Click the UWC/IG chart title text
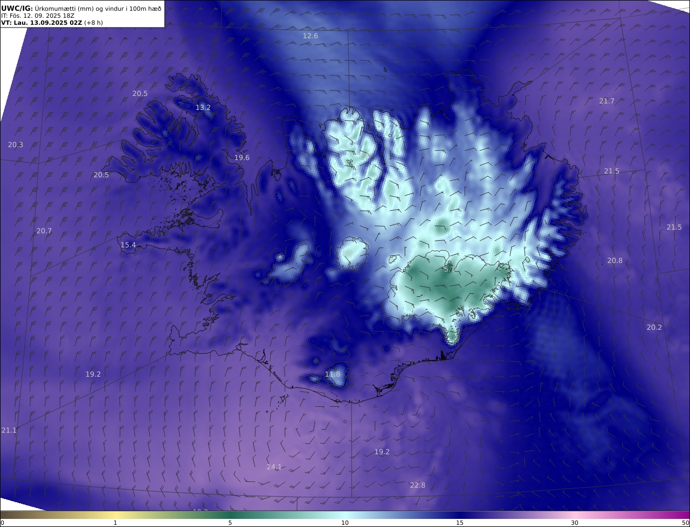Screen dimensions: 690x527 (81, 9)
